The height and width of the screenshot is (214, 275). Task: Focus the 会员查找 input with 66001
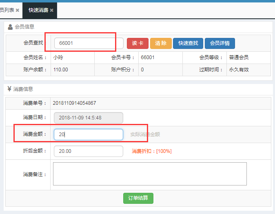pyautogui.click(x=89, y=43)
